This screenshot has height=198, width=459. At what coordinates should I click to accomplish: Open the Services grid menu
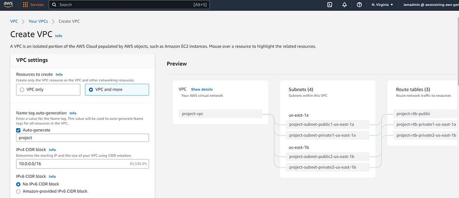pos(25,5)
